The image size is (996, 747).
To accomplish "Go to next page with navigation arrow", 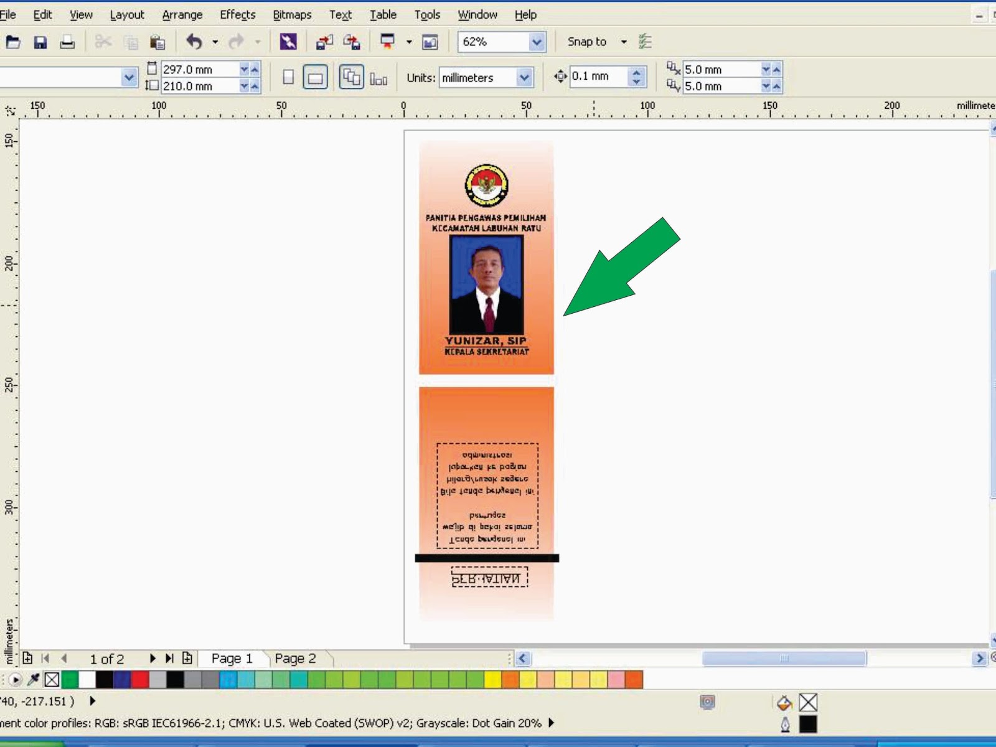I will click(153, 658).
